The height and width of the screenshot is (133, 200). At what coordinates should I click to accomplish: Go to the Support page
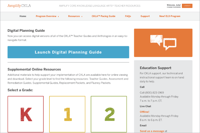(145, 16)
